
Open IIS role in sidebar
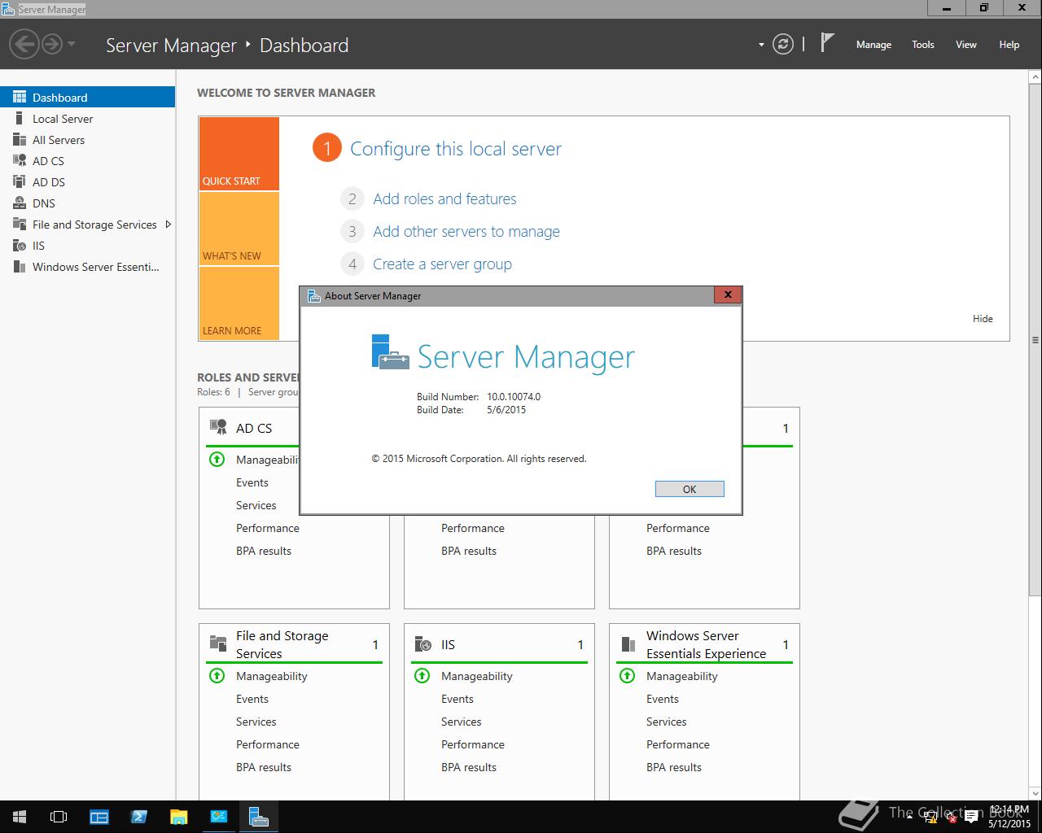tap(87, 246)
